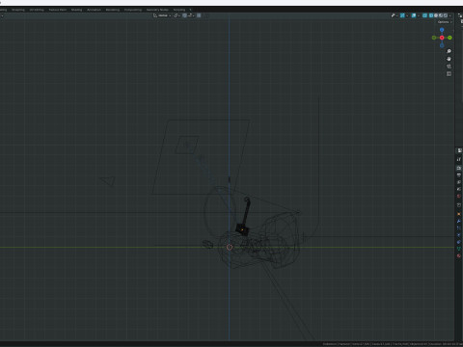Select solid viewport shading

[x=436, y=15]
